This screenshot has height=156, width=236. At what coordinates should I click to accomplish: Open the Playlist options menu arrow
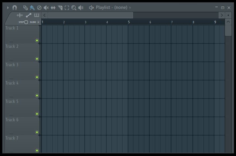(x=8, y=8)
